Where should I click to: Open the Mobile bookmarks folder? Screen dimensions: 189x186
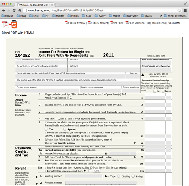(x=115, y=16)
